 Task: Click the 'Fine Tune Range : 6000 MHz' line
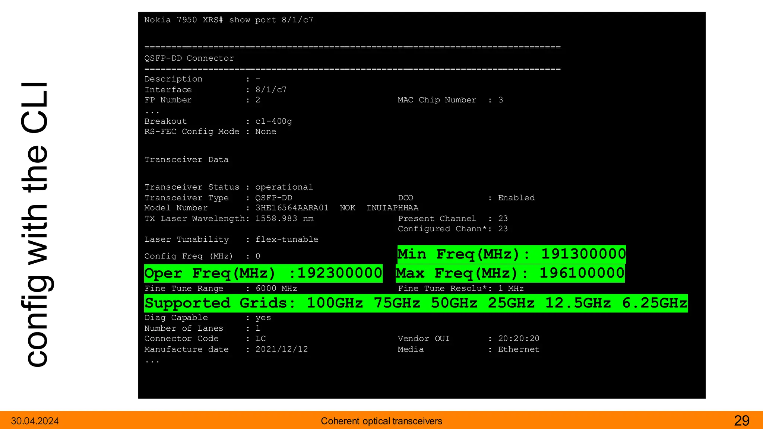pyautogui.click(x=221, y=289)
